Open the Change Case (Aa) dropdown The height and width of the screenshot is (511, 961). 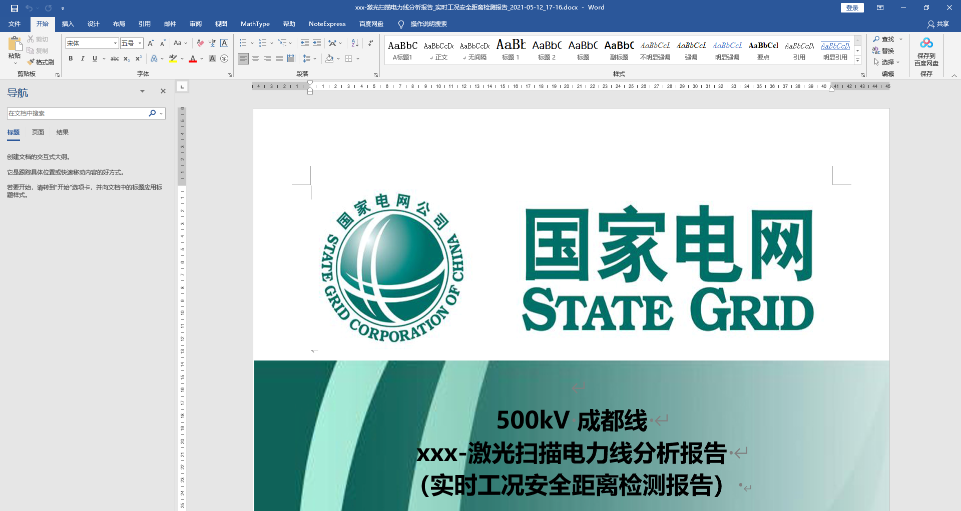click(180, 43)
